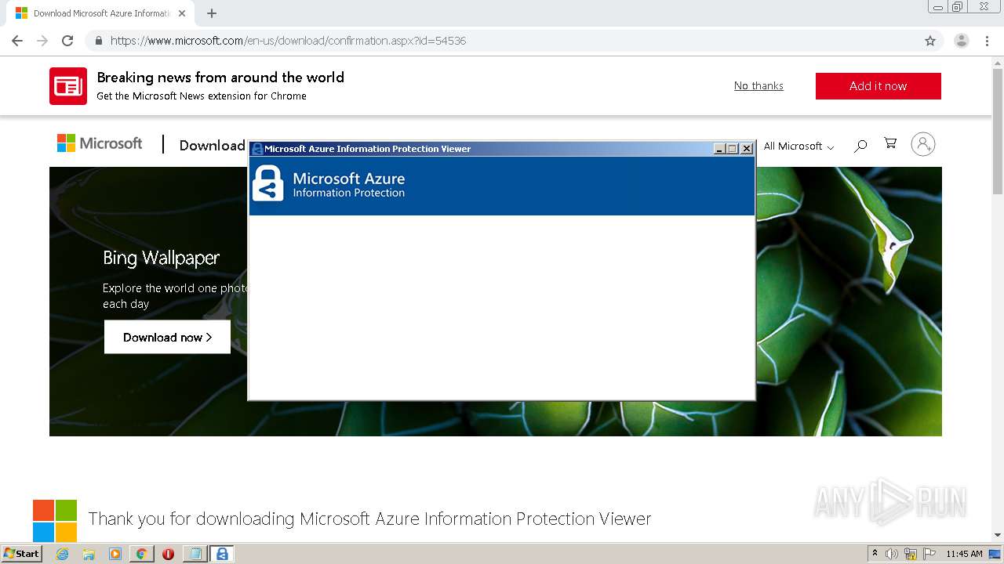Open the Chrome profile avatar
This screenshot has height=564, width=1004.
click(x=962, y=41)
